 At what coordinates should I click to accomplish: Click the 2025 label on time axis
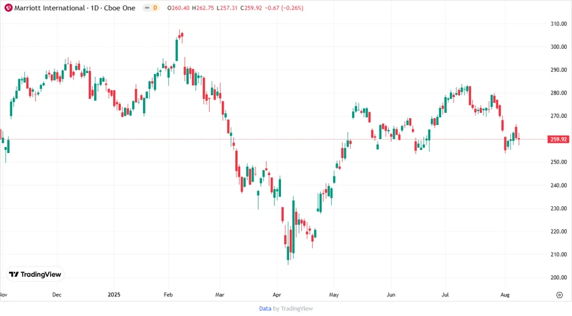114,294
